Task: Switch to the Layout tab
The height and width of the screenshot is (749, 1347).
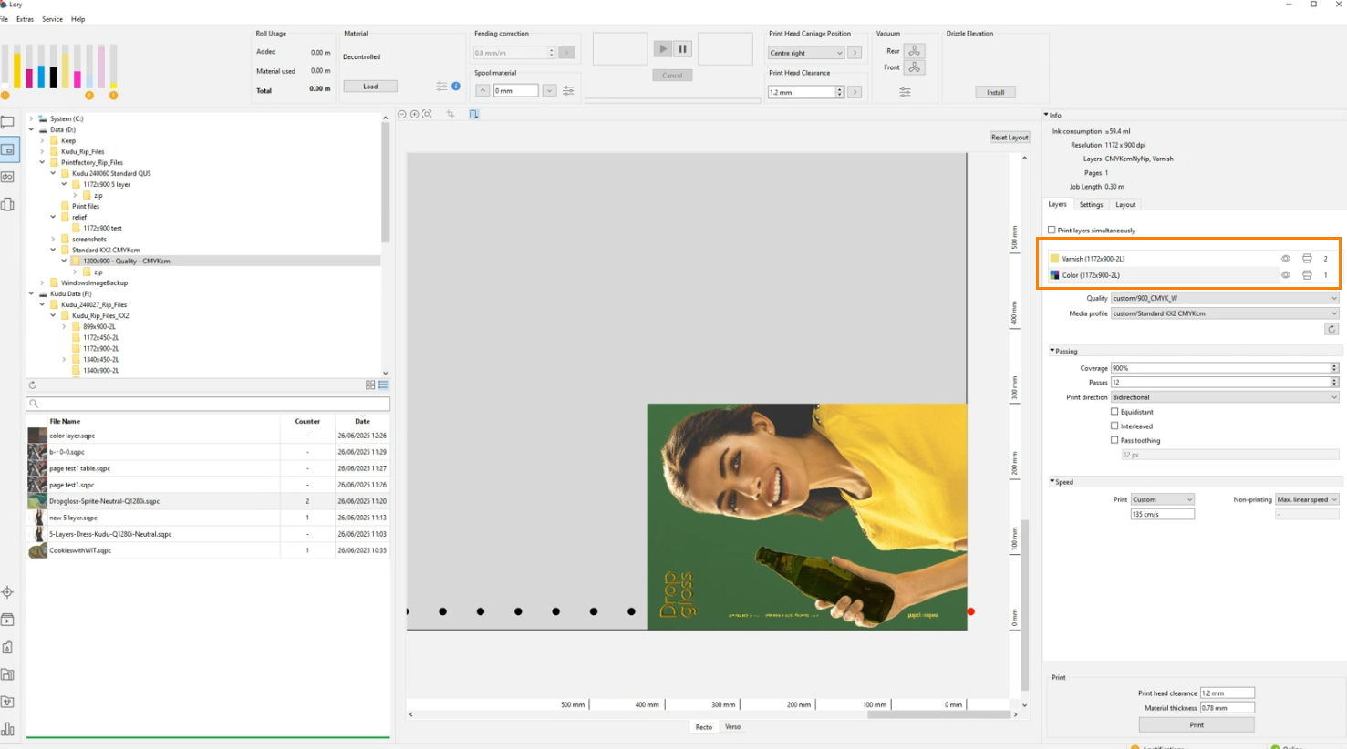Action: tap(1125, 205)
